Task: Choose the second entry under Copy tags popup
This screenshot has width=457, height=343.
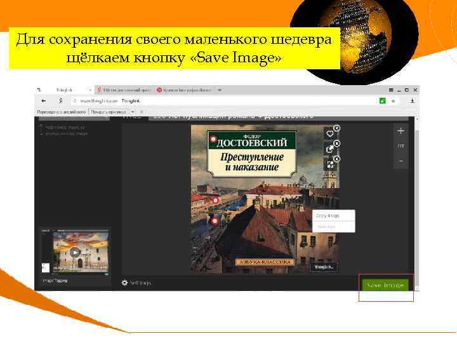Action: (x=333, y=227)
